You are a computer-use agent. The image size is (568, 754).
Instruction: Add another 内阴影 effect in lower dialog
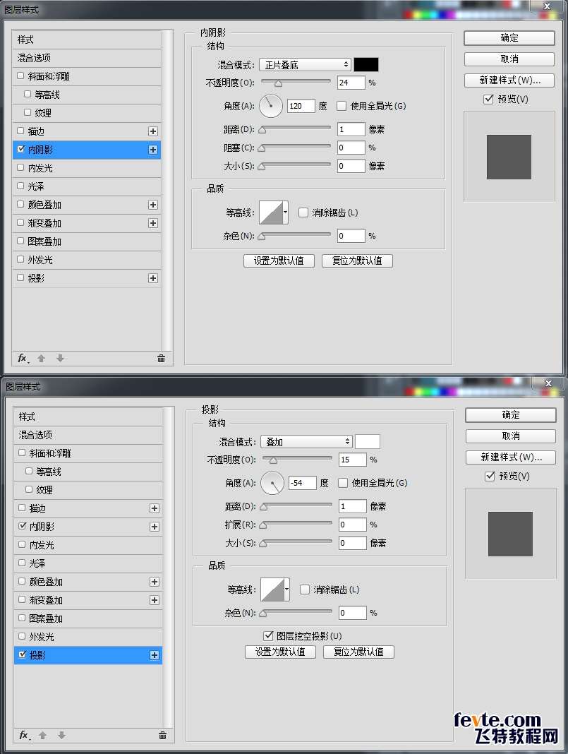(x=155, y=527)
